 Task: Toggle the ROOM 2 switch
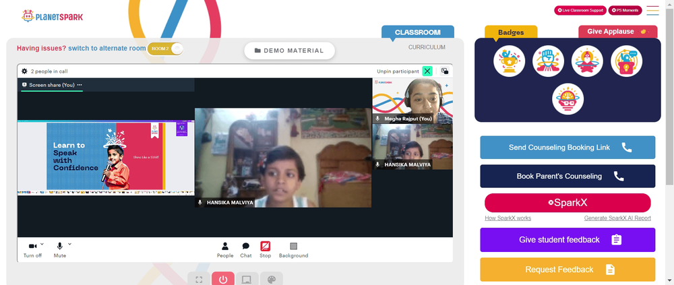click(166, 49)
